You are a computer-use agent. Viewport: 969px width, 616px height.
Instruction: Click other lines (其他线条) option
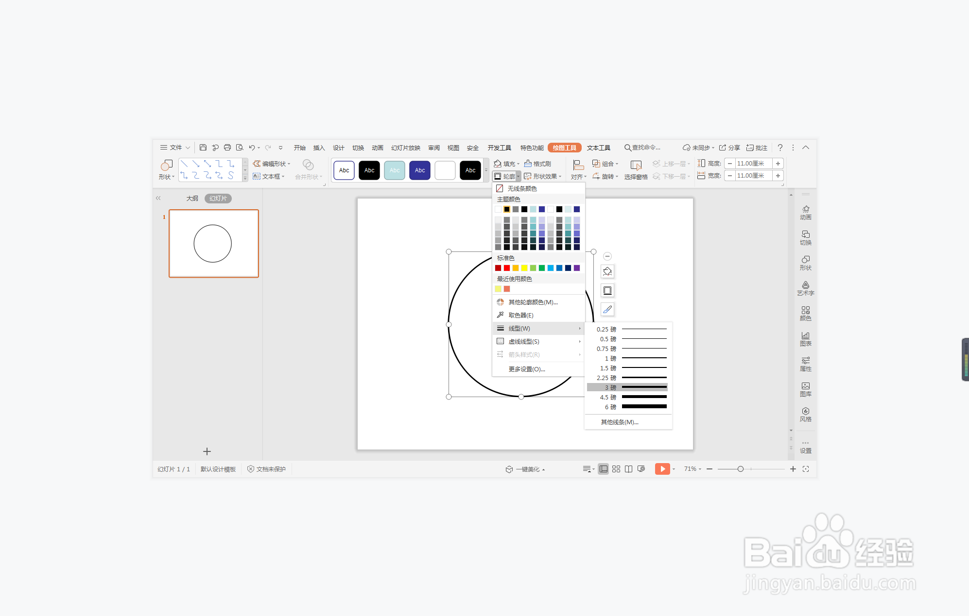(620, 422)
